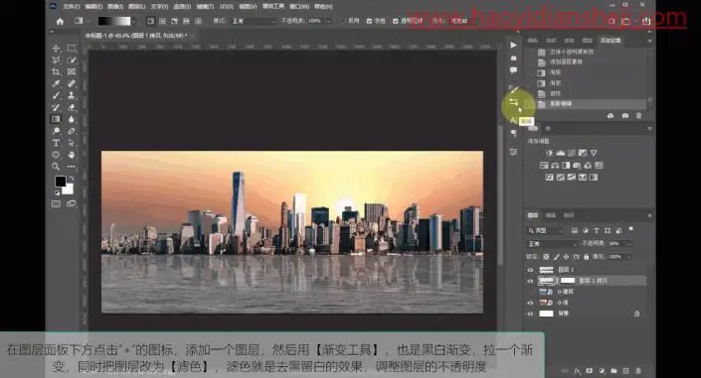Click the new adjustment layer icon
This screenshot has width=701, height=378.
pyautogui.click(x=602, y=371)
